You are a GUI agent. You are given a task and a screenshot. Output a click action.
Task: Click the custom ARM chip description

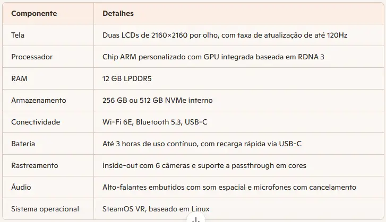(x=213, y=57)
